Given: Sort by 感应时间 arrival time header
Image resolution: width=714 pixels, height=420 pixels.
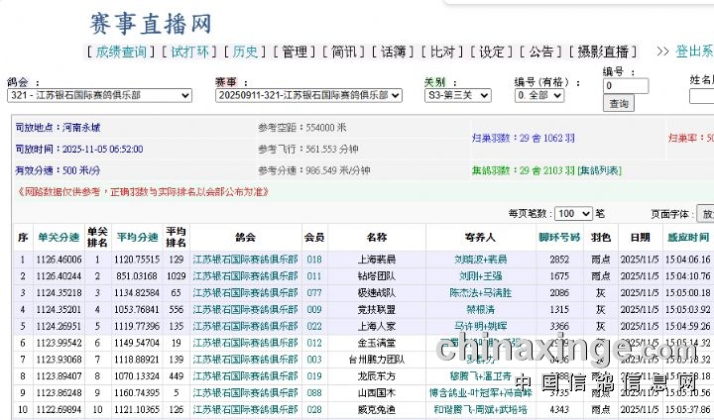Looking at the screenshot, I should (687, 238).
